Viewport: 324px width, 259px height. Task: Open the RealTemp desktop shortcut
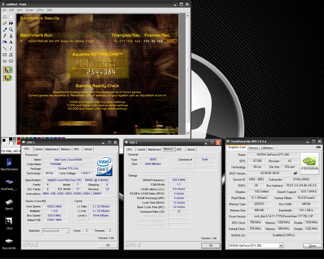tap(9, 184)
